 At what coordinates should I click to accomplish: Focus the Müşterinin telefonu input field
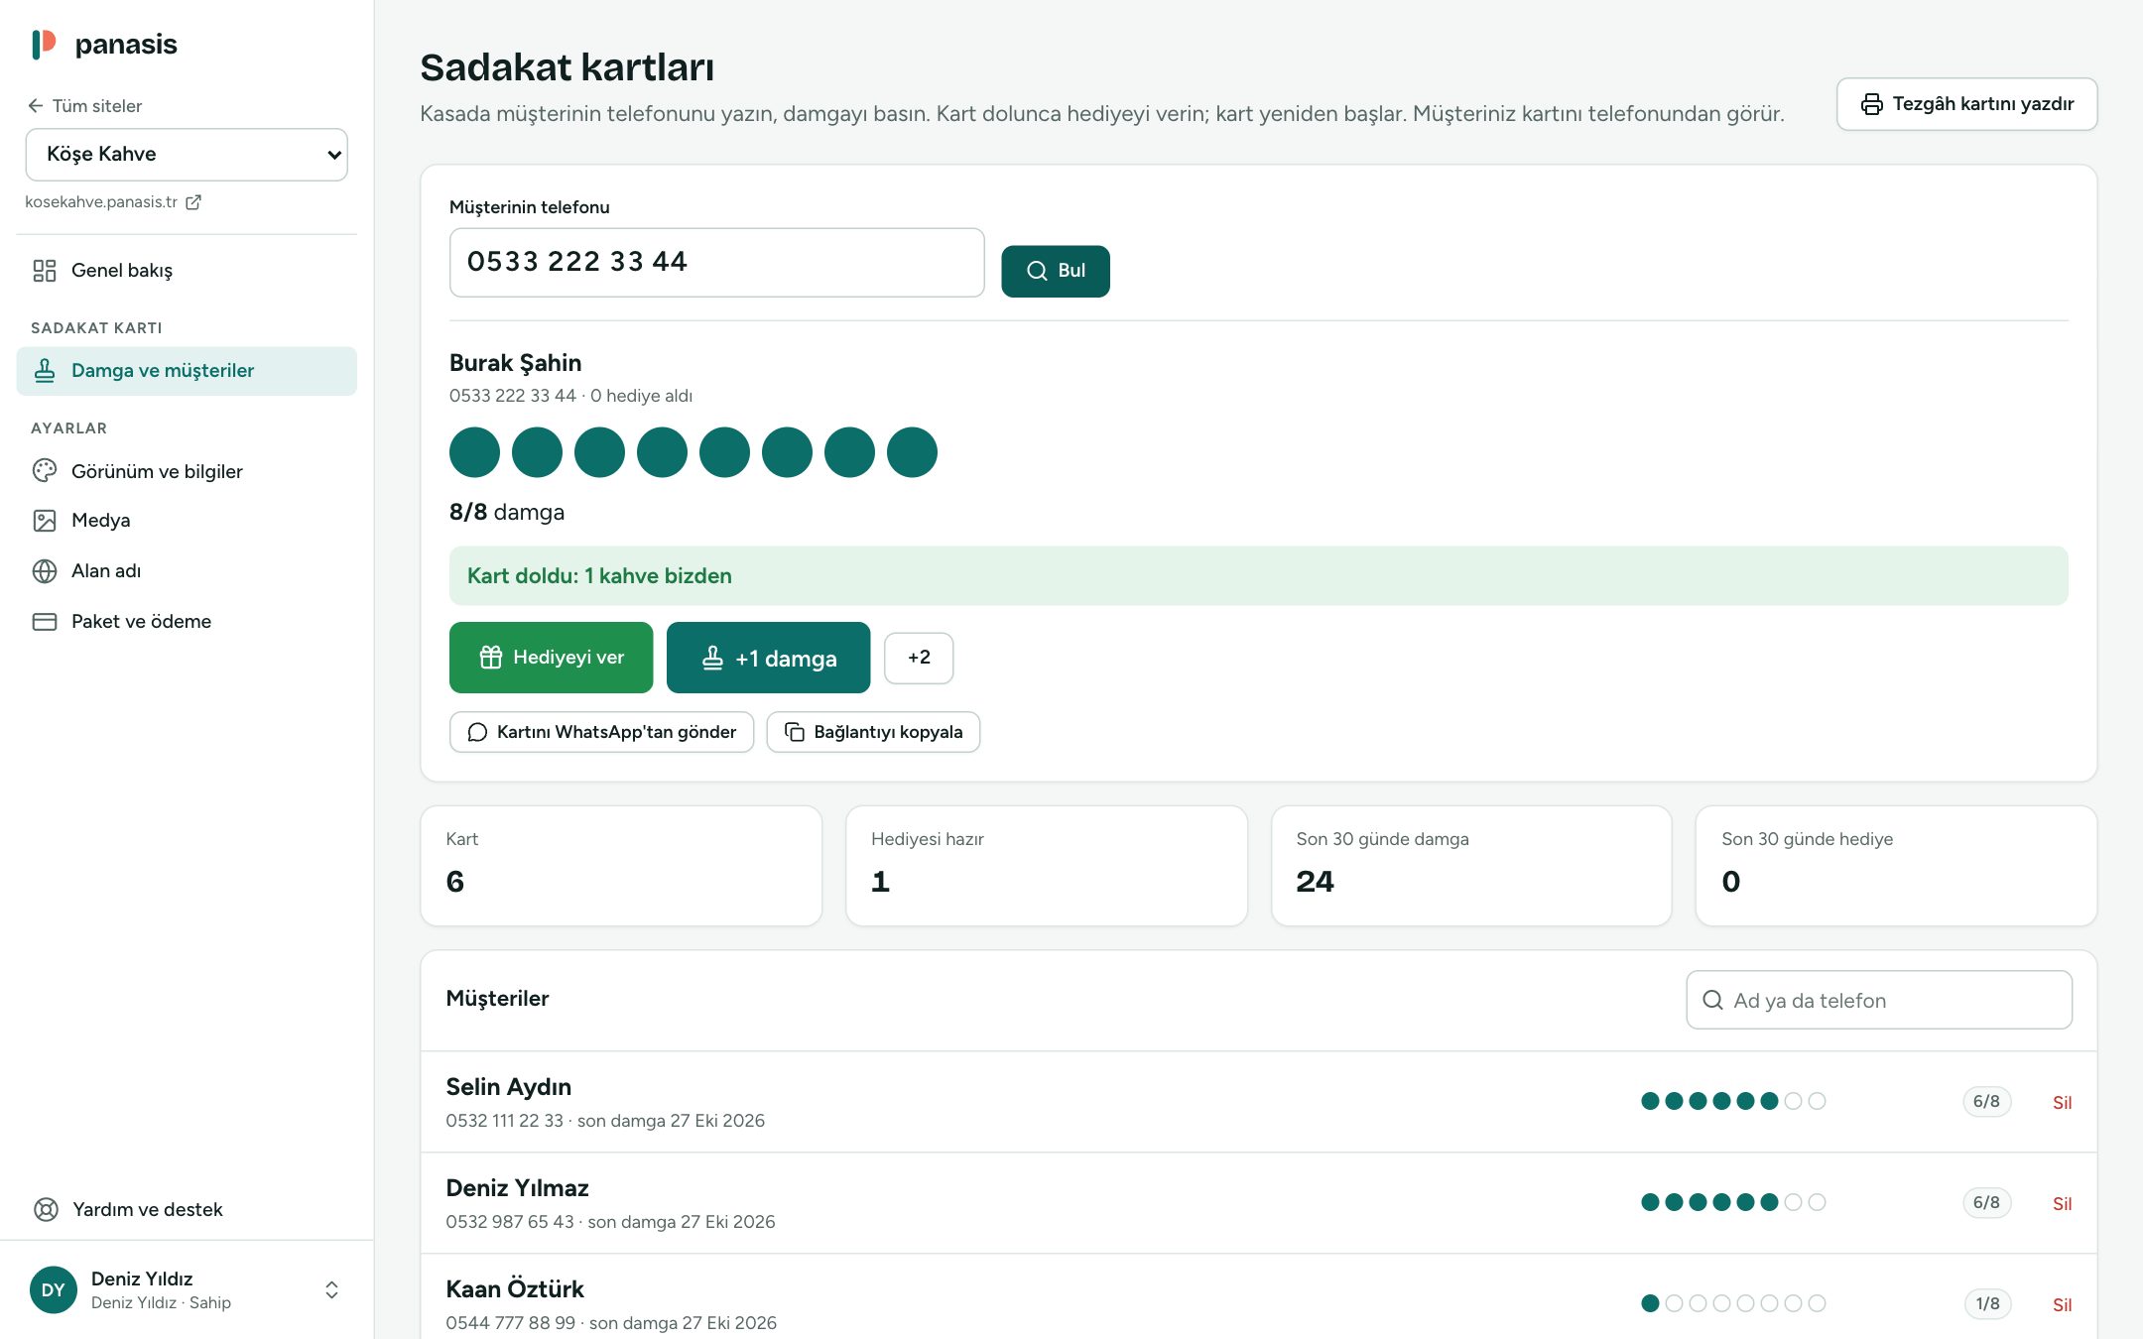pyautogui.click(x=716, y=263)
